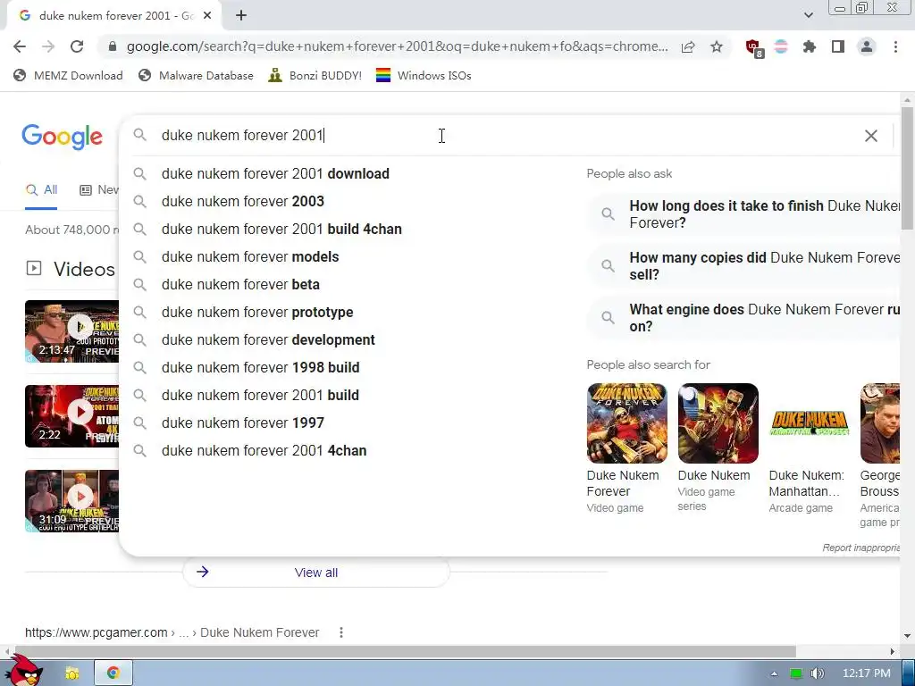Open the file explorer taskbar icon

point(71,673)
